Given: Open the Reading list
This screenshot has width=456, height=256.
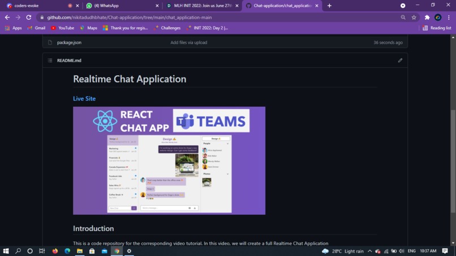Looking at the screenshot, I should (437, 28).
